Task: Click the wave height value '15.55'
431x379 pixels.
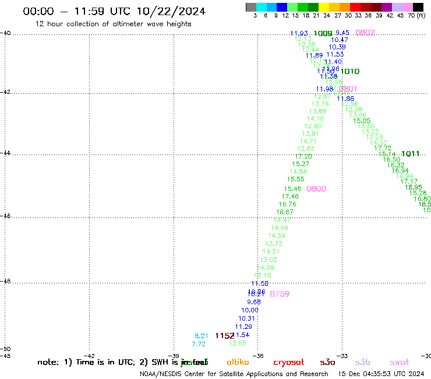Action: (x=295, y=179)
